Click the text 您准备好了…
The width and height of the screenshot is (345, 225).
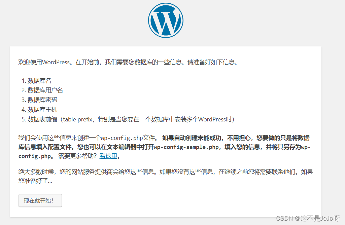(x=35, y=181)
